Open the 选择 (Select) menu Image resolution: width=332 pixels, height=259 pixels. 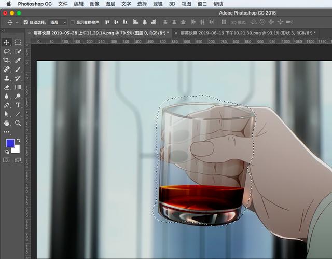pyautogui.click(x=142, y=4)
